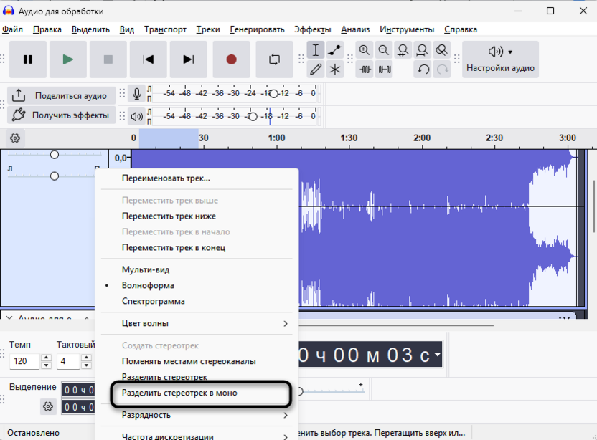This screenshot has width=597, height=440.
Task: Select the Волноформа view option
Action: tap(197, 285)
